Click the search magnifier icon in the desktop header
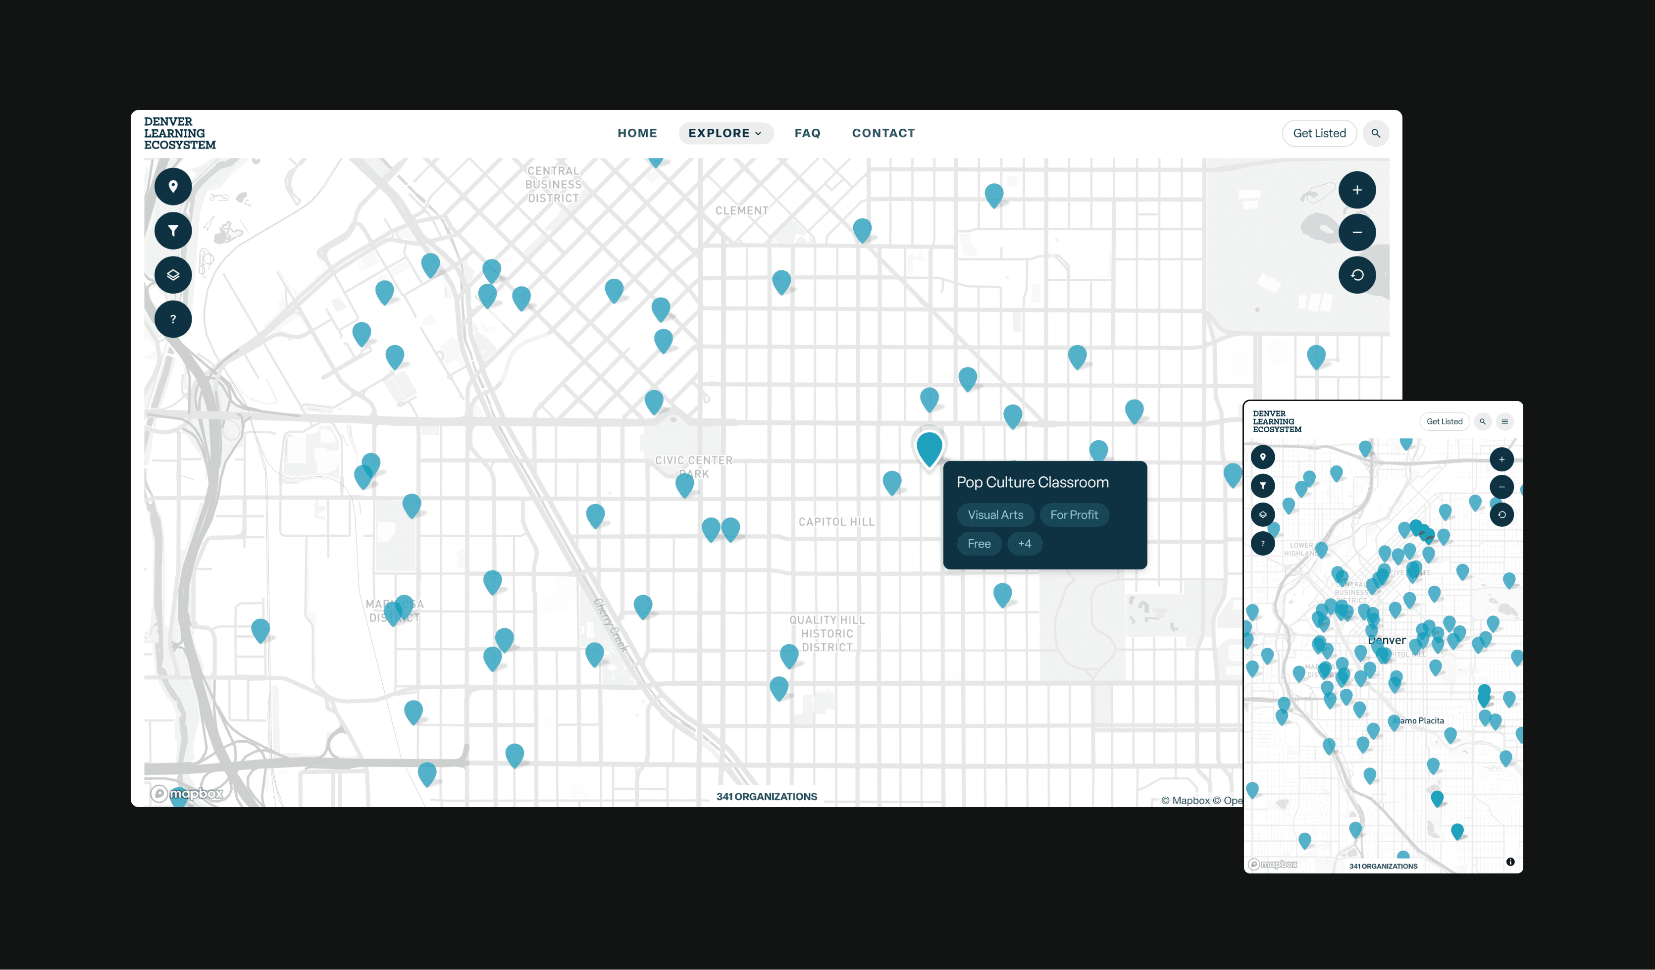 1375,133
